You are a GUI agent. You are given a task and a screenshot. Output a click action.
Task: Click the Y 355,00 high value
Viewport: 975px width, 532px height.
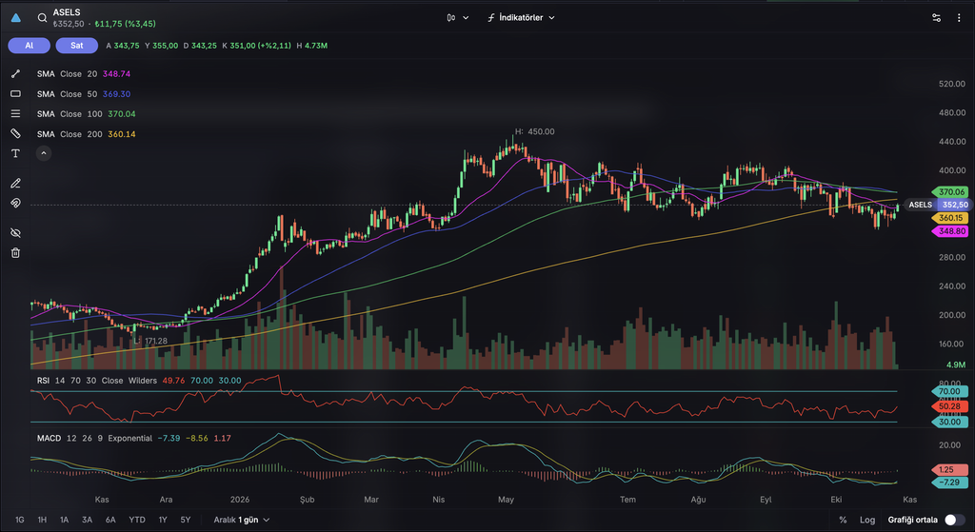tap(162, 46)
